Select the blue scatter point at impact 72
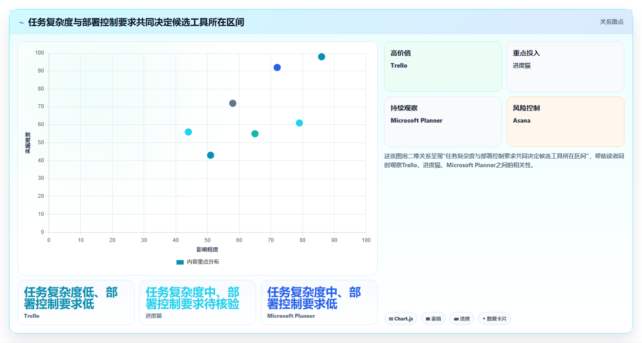Viewport: 642px width, 343px height. (x=277, y=68)
